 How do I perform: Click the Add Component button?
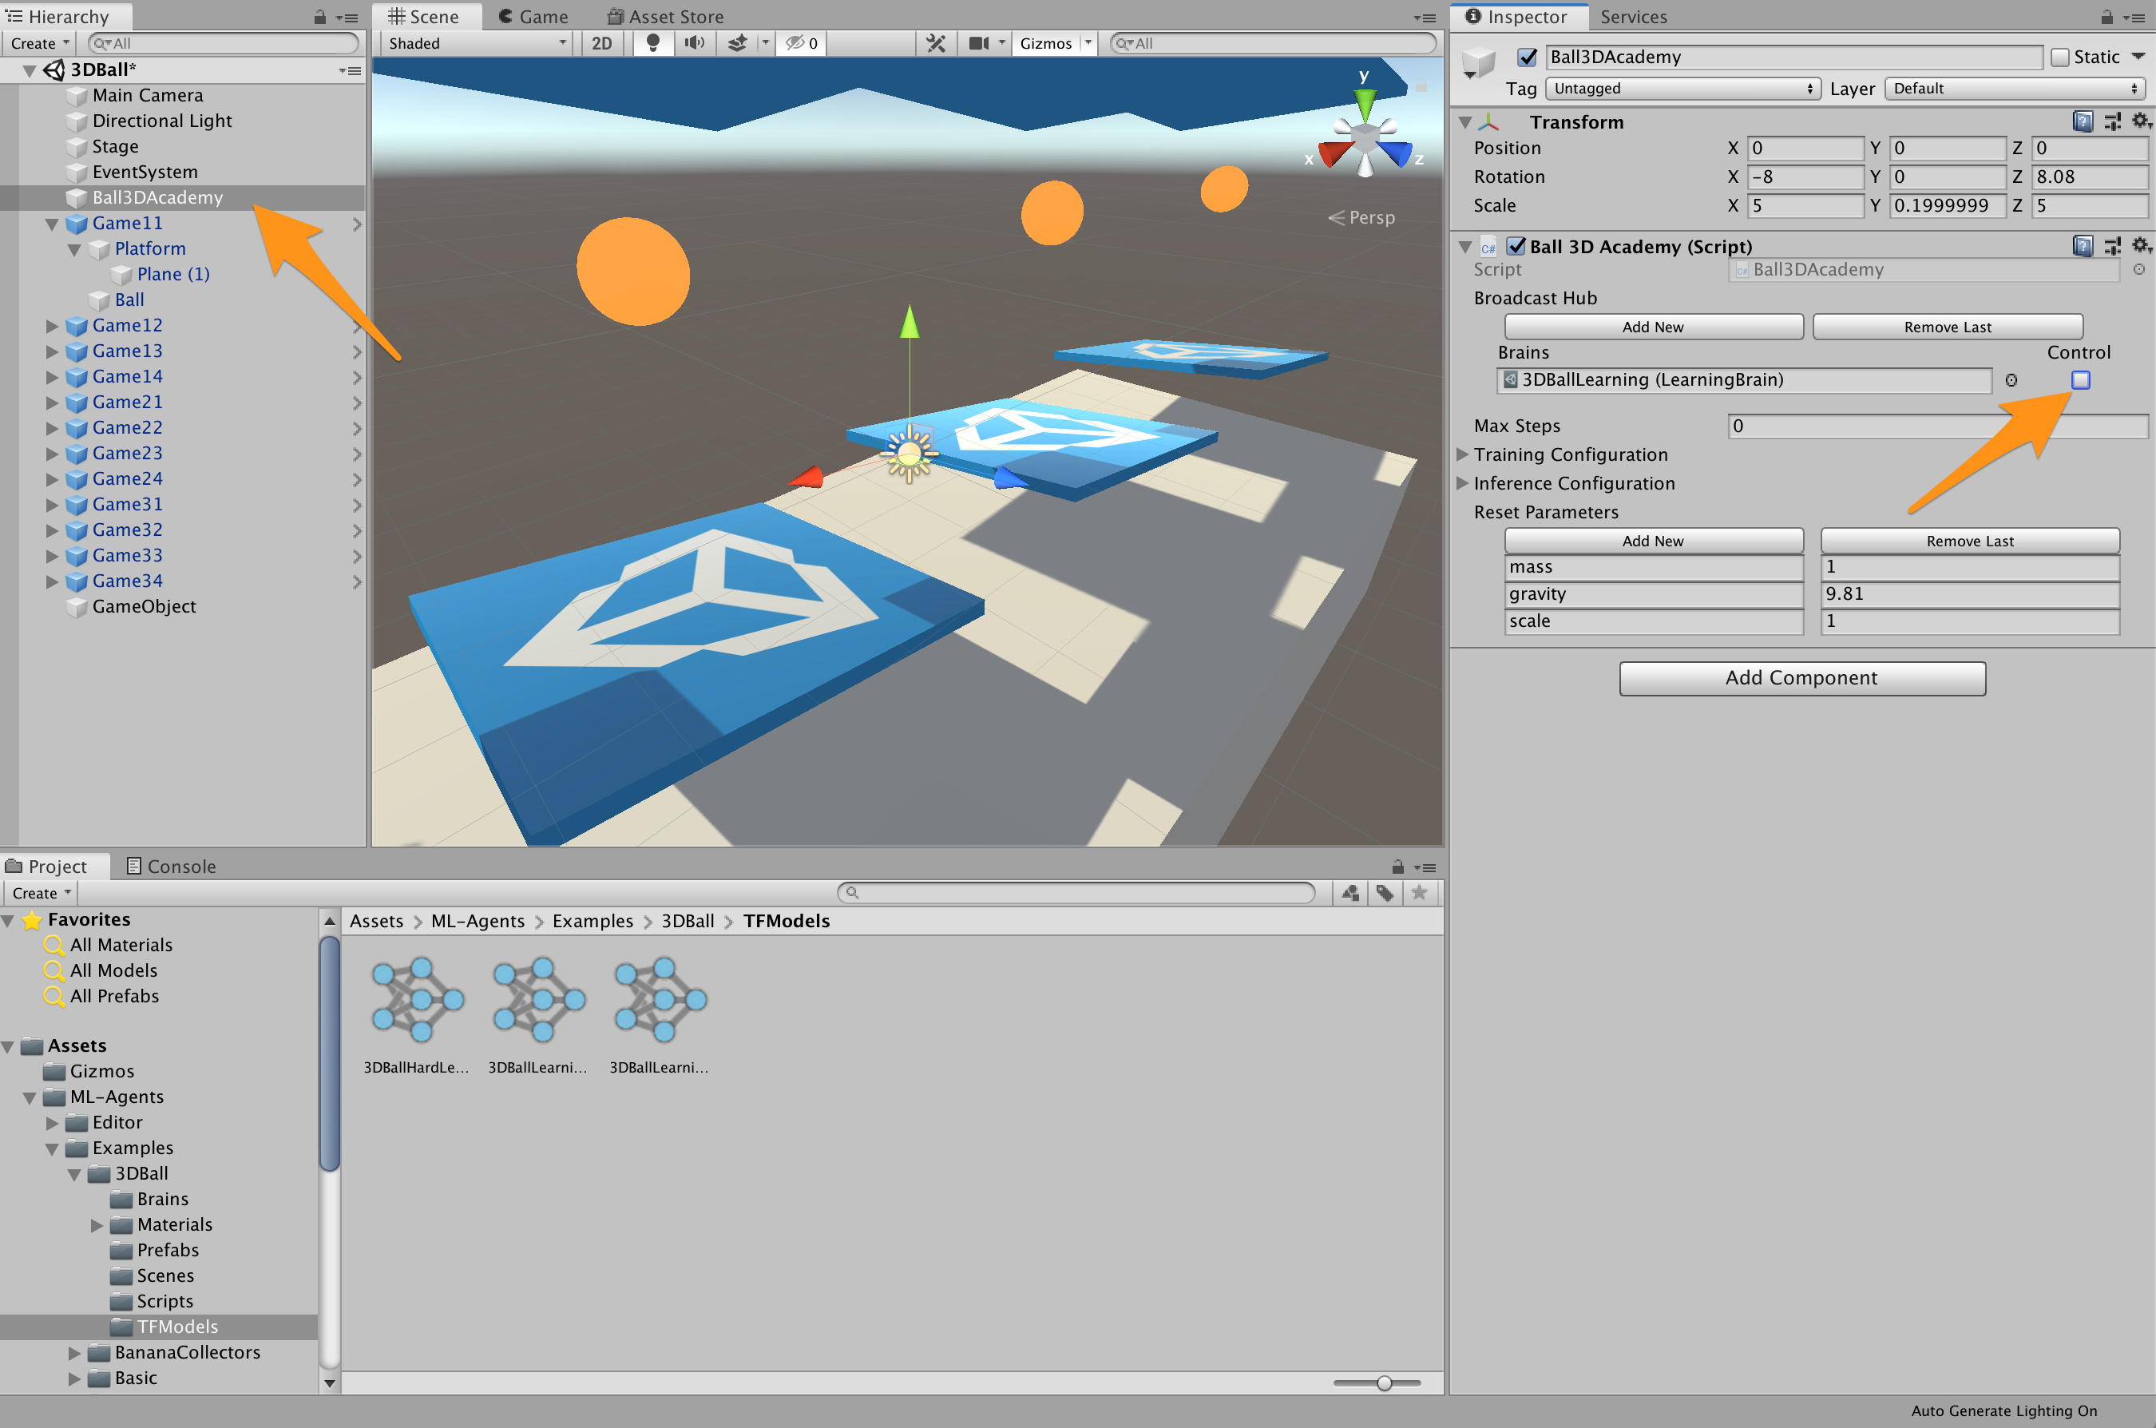1801,679
